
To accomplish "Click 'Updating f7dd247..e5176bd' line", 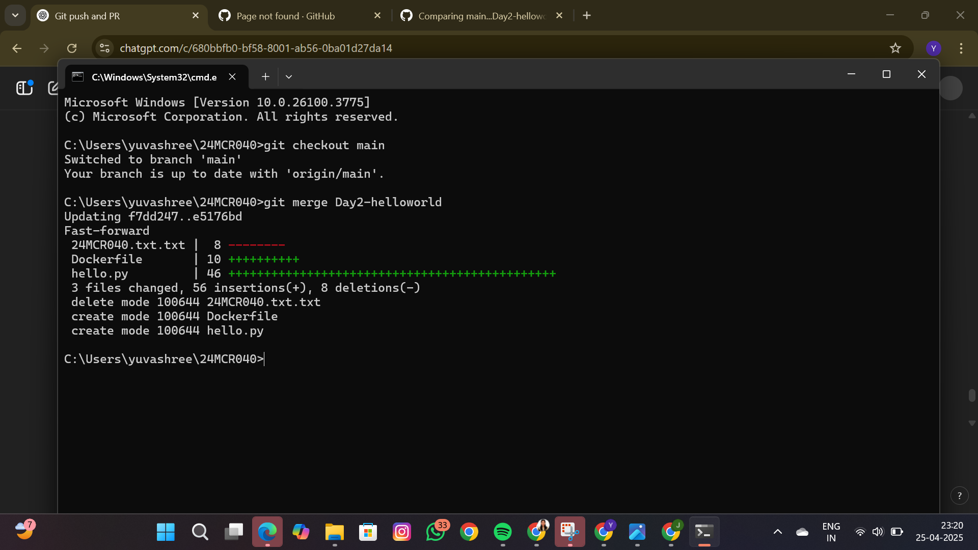I will pos(153,216).
